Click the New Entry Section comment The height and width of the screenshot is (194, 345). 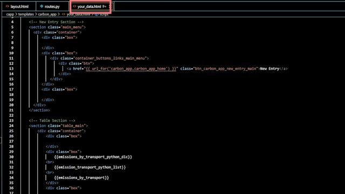pos(56,22)
